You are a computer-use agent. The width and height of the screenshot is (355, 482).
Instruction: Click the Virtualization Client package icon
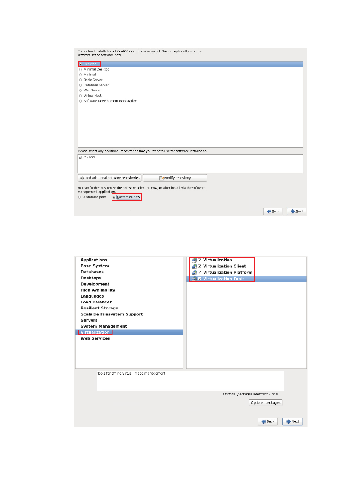point(194,266)
